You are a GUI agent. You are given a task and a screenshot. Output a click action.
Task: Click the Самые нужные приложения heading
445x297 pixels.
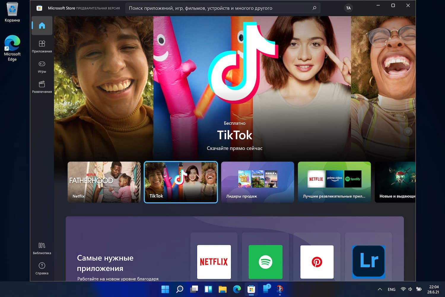coord(105,263)
